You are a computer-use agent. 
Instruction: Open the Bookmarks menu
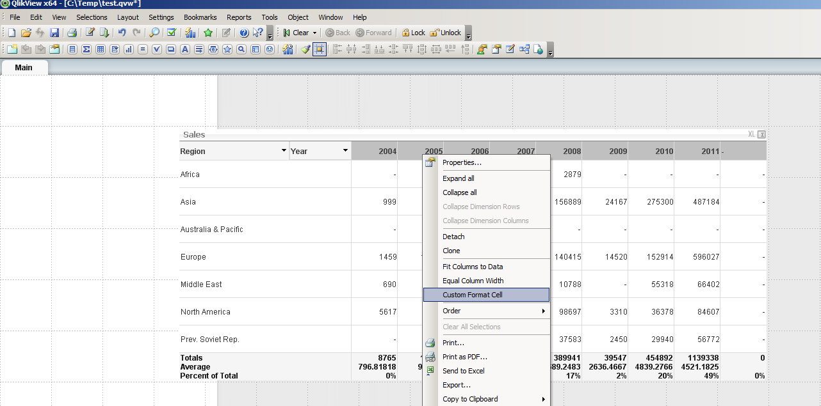[x=200, y=17]
